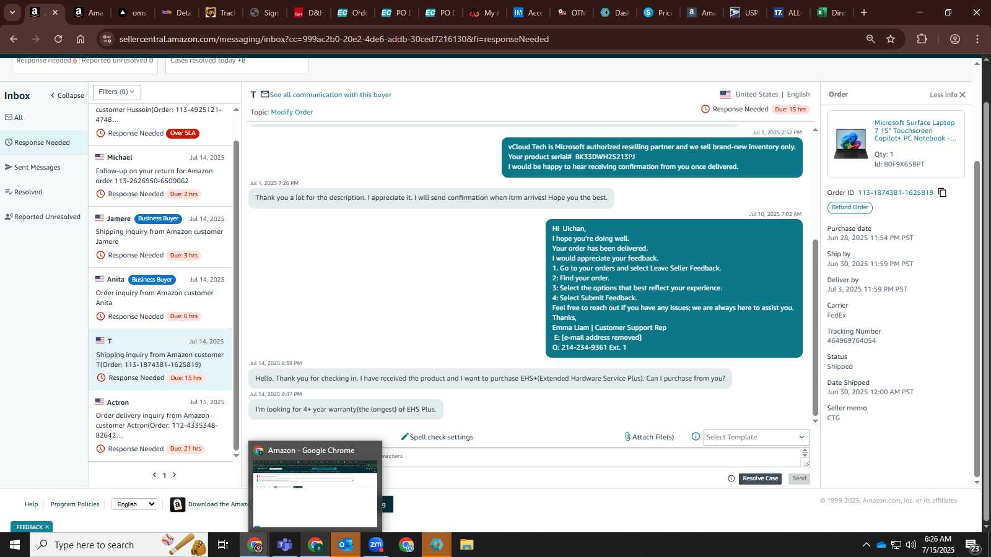Open Spell check settings pencil icon
991x557 pixels.
point(404,437)
